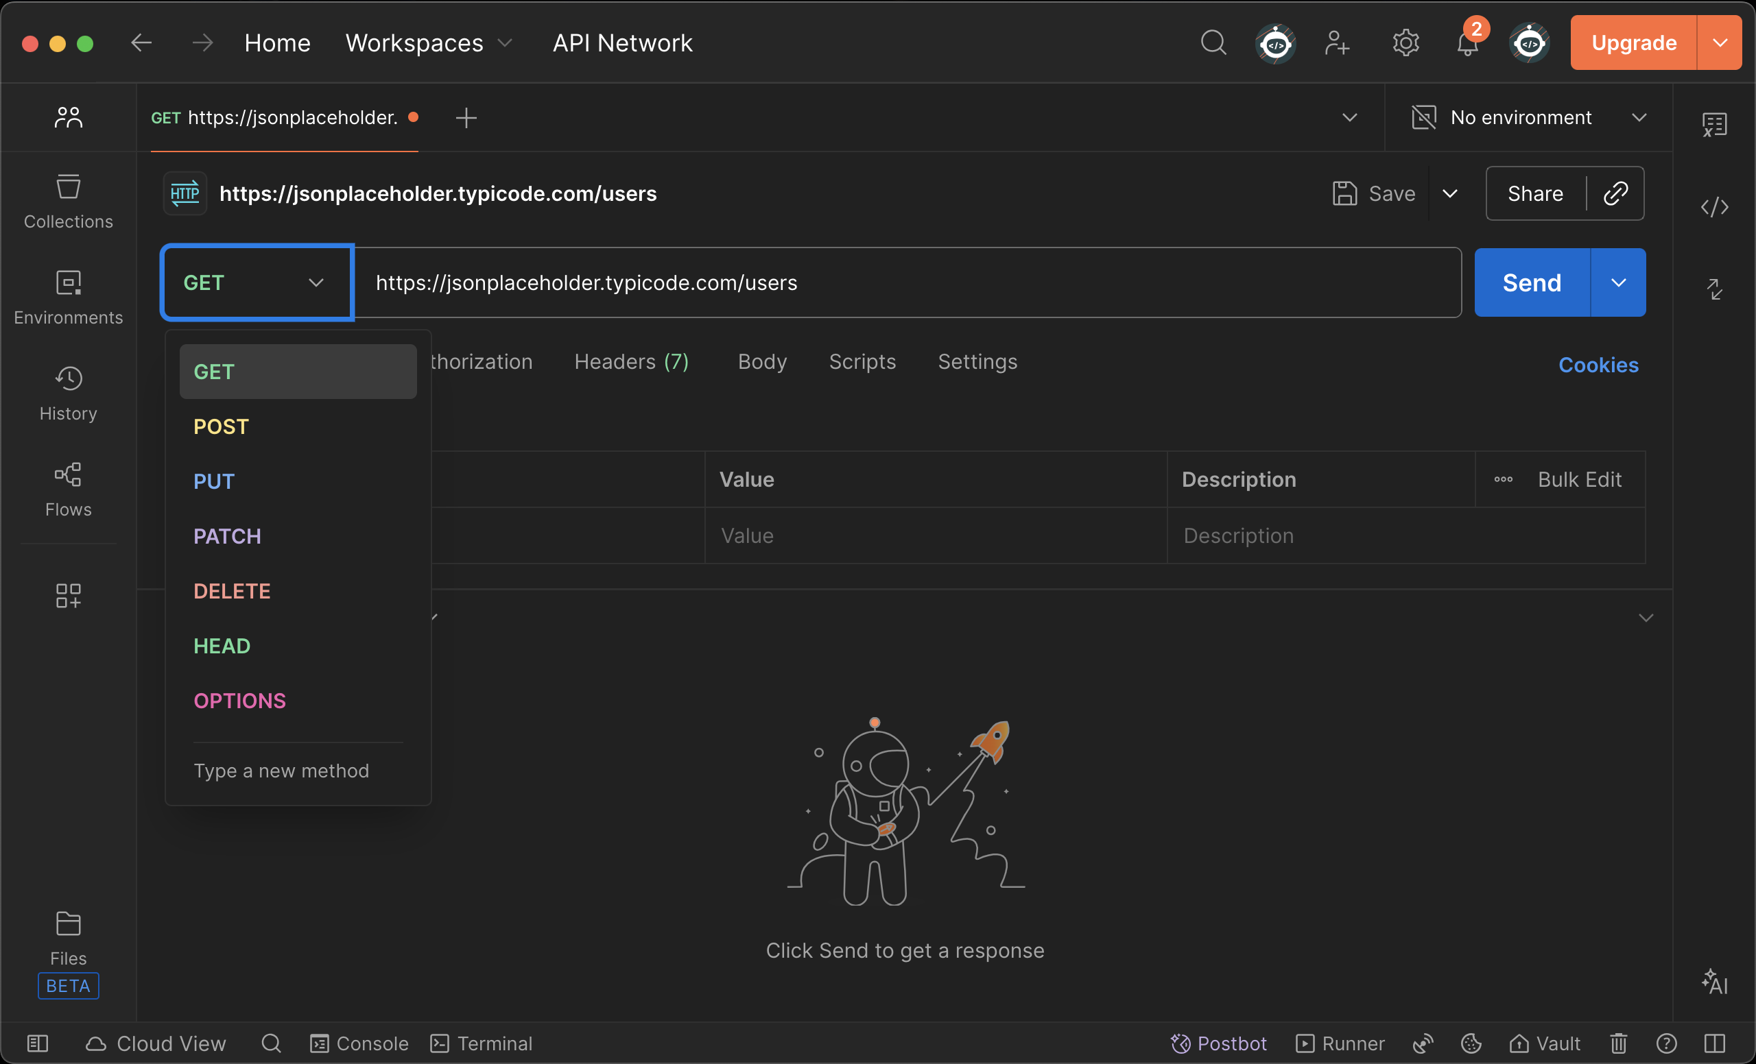The image size is (1756, 1064).
Task: Switch to the Headers (7) tab
Action: [x=632, y=362]
